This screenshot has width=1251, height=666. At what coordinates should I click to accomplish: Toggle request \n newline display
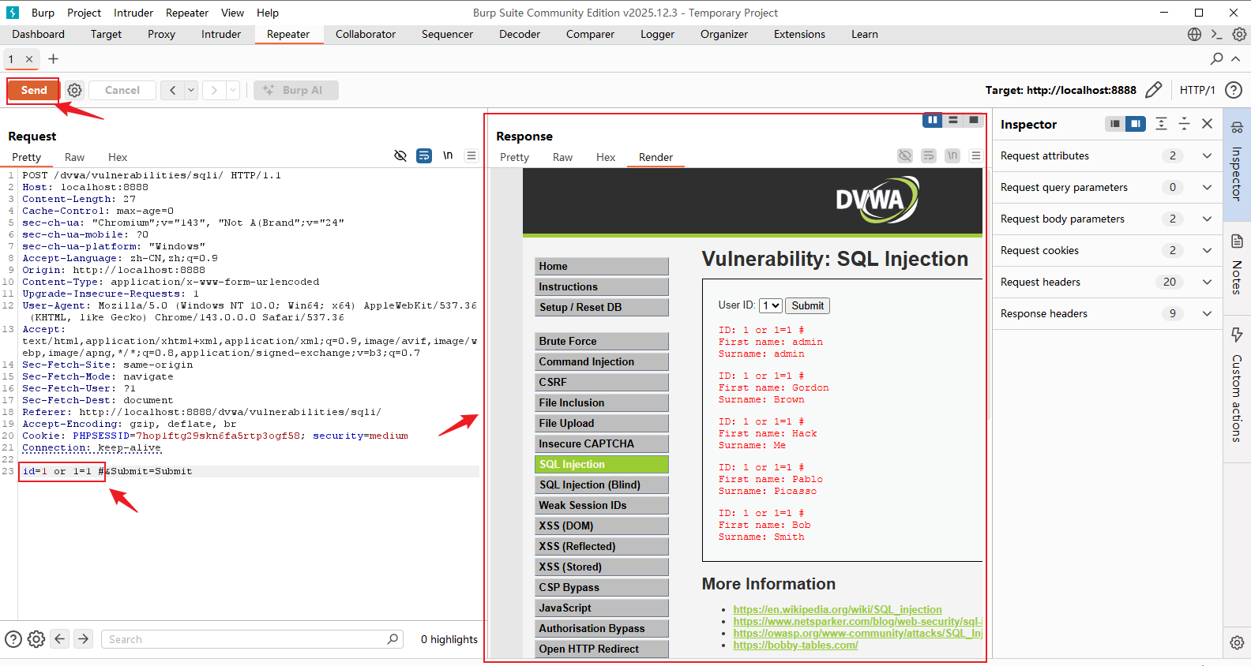(448, 155)
